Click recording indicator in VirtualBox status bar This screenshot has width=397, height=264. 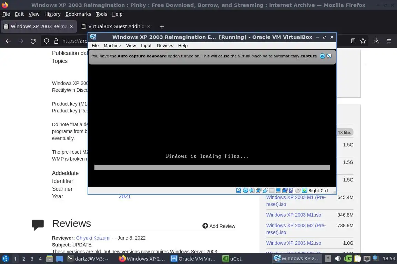(x=285, y=190)
